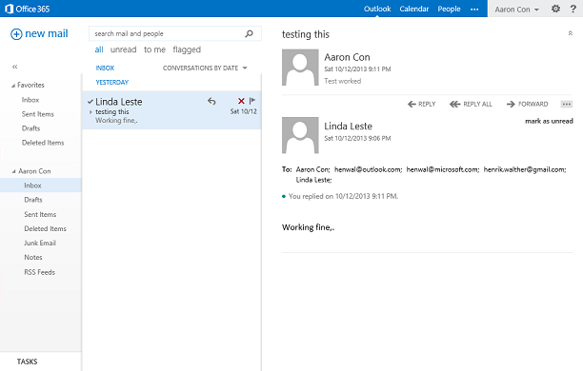
Task: Collapse the Aaron Con mailbox tree
Action: tap(13, 171)
